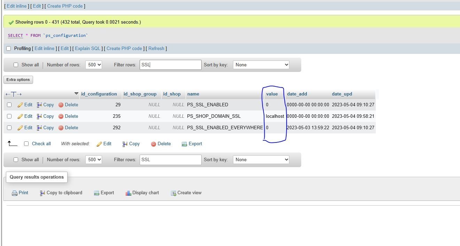Click the Create view icon

pyautogui.click(x=173, y=193)
